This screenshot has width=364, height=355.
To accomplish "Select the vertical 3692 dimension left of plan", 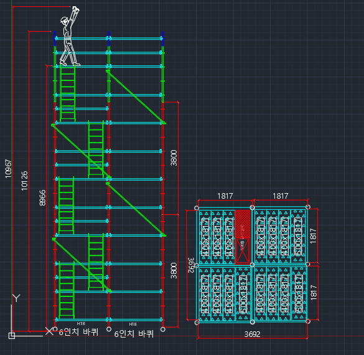I will click(x=191, y=265).
